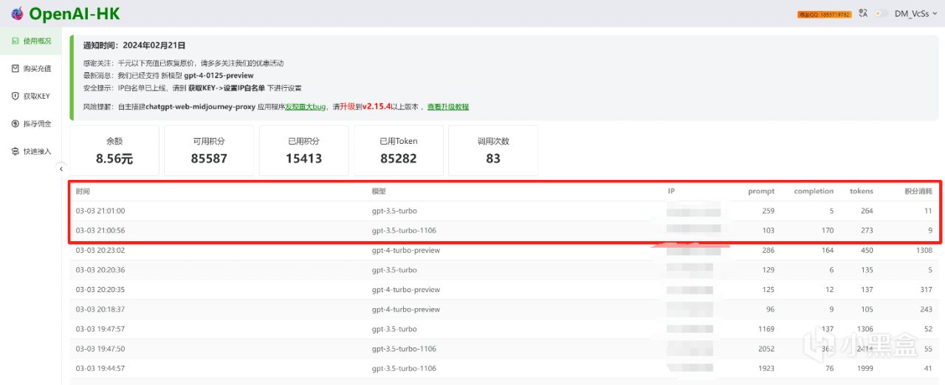This screenshot has height=385, width=945.
Task: Click the 积分消耗 value 317
Action: point(927,290)
